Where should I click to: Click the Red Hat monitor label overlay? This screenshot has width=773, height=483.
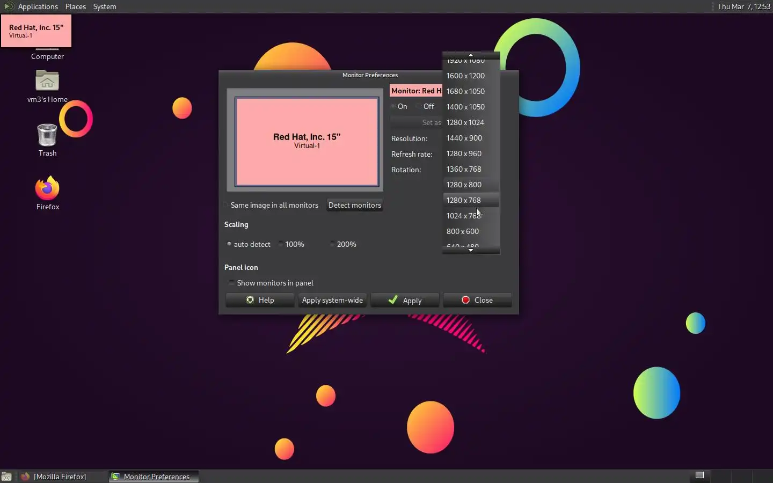pos(36,31)
